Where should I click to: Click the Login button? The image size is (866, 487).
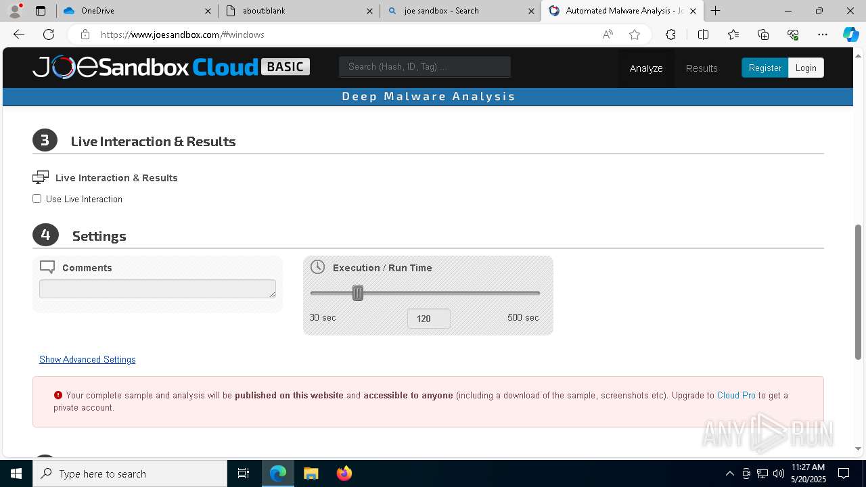click(806, 68)
